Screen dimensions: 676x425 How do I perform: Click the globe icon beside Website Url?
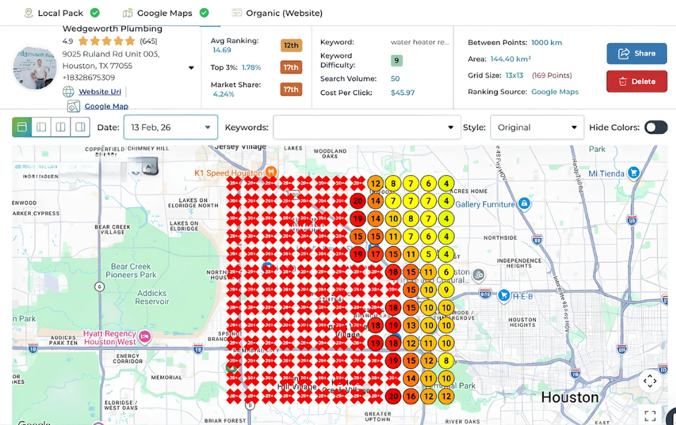pos(68,92)
